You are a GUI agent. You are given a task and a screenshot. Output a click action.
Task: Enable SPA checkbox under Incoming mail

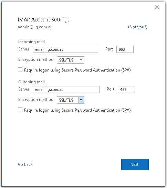point(20,70)
